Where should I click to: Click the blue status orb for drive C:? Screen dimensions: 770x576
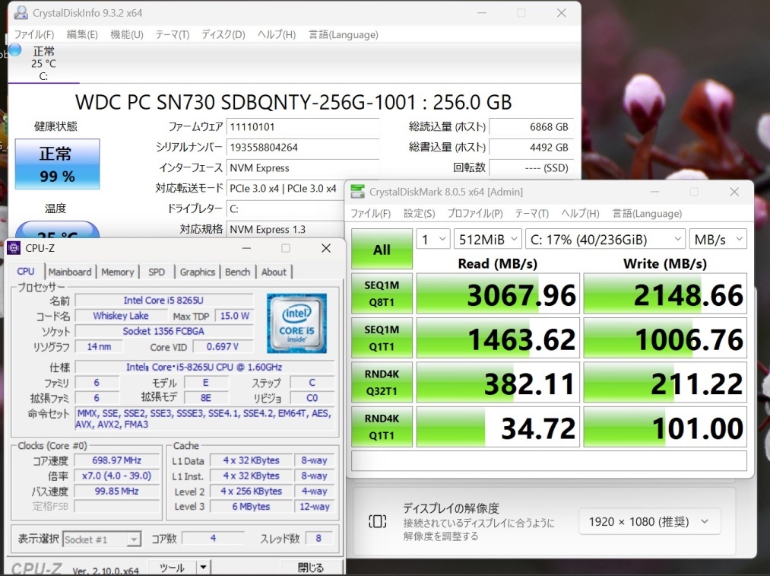pyautogui.click(x=15, y=49)
